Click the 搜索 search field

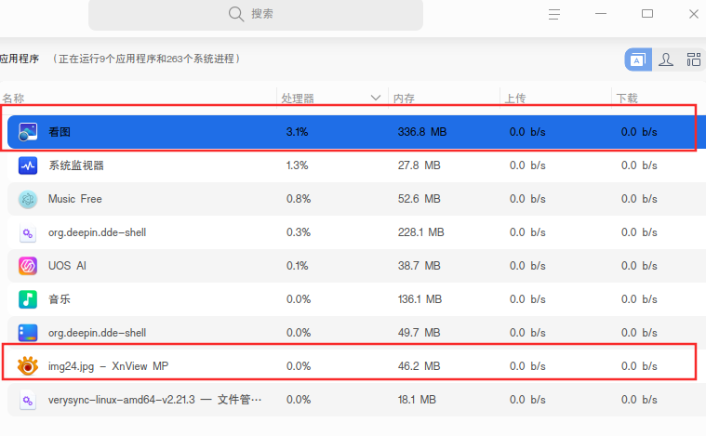tap(256, 14)
